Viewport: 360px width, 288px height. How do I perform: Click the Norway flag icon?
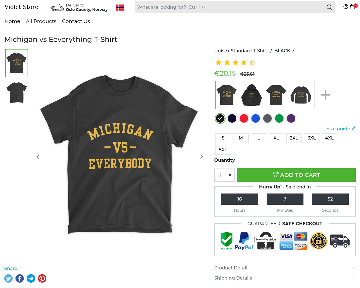coord(120,8)
